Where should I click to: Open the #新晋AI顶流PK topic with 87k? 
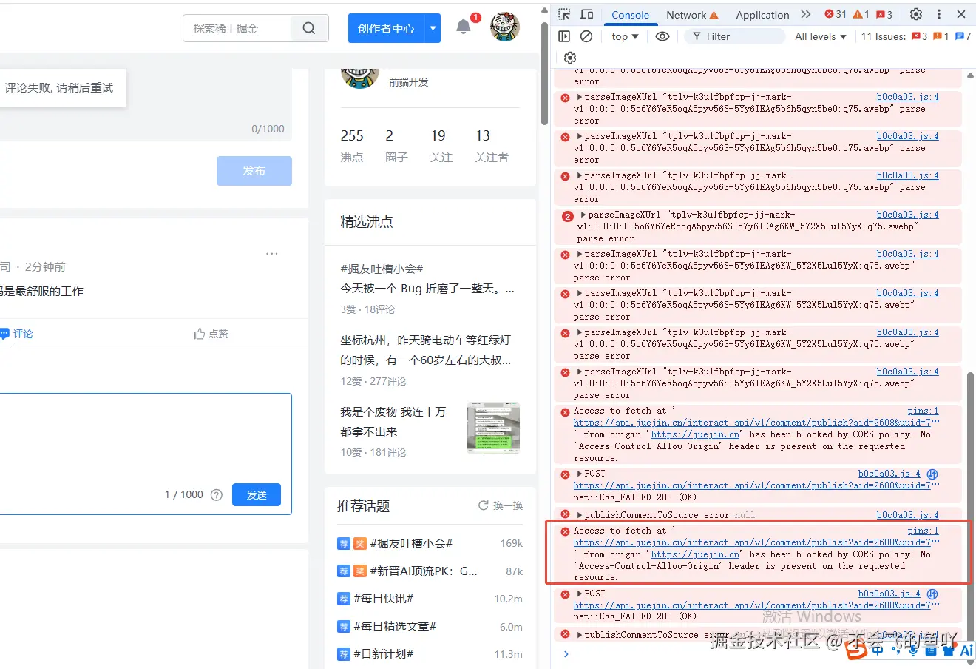tap(423, 571)
